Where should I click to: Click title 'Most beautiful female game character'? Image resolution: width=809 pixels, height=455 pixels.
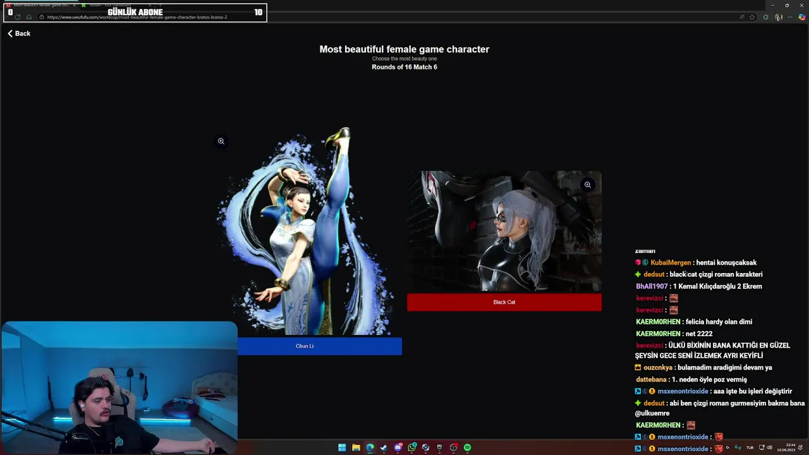point(404,49)
